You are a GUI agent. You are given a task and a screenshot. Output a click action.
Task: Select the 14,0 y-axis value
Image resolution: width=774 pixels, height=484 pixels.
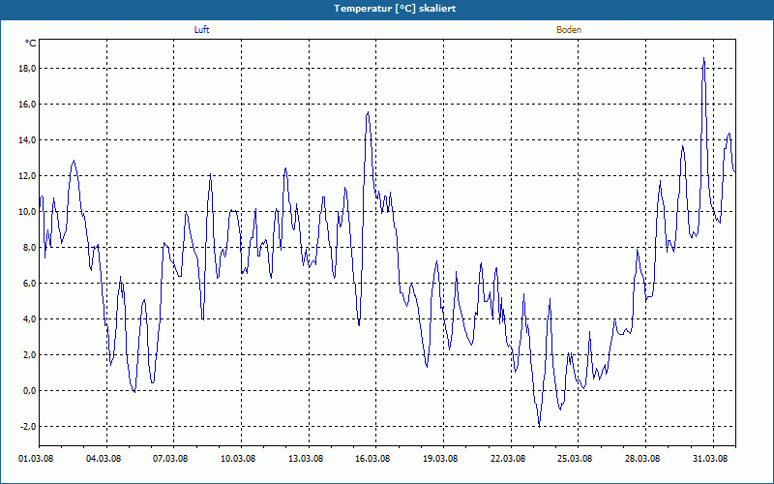[x=28, y=140]
